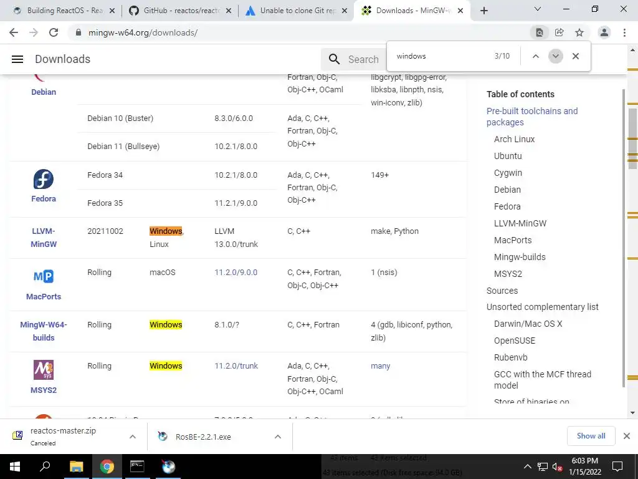
Task: Open the Windows Start menu
Action: (14, 467)
